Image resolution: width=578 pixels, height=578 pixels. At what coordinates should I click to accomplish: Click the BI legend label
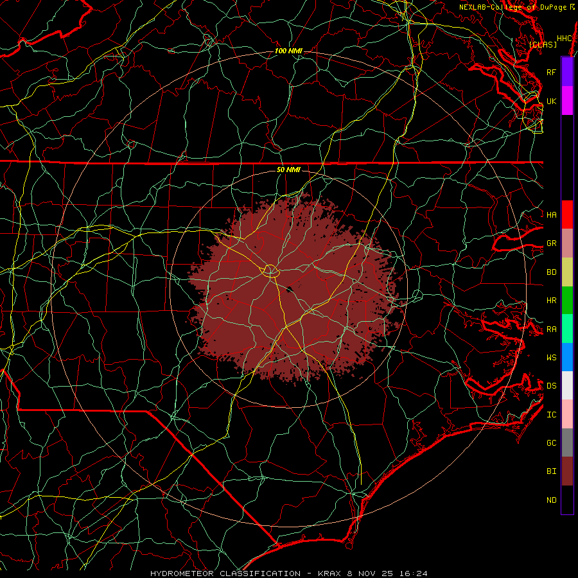click(x=551, y=471)
